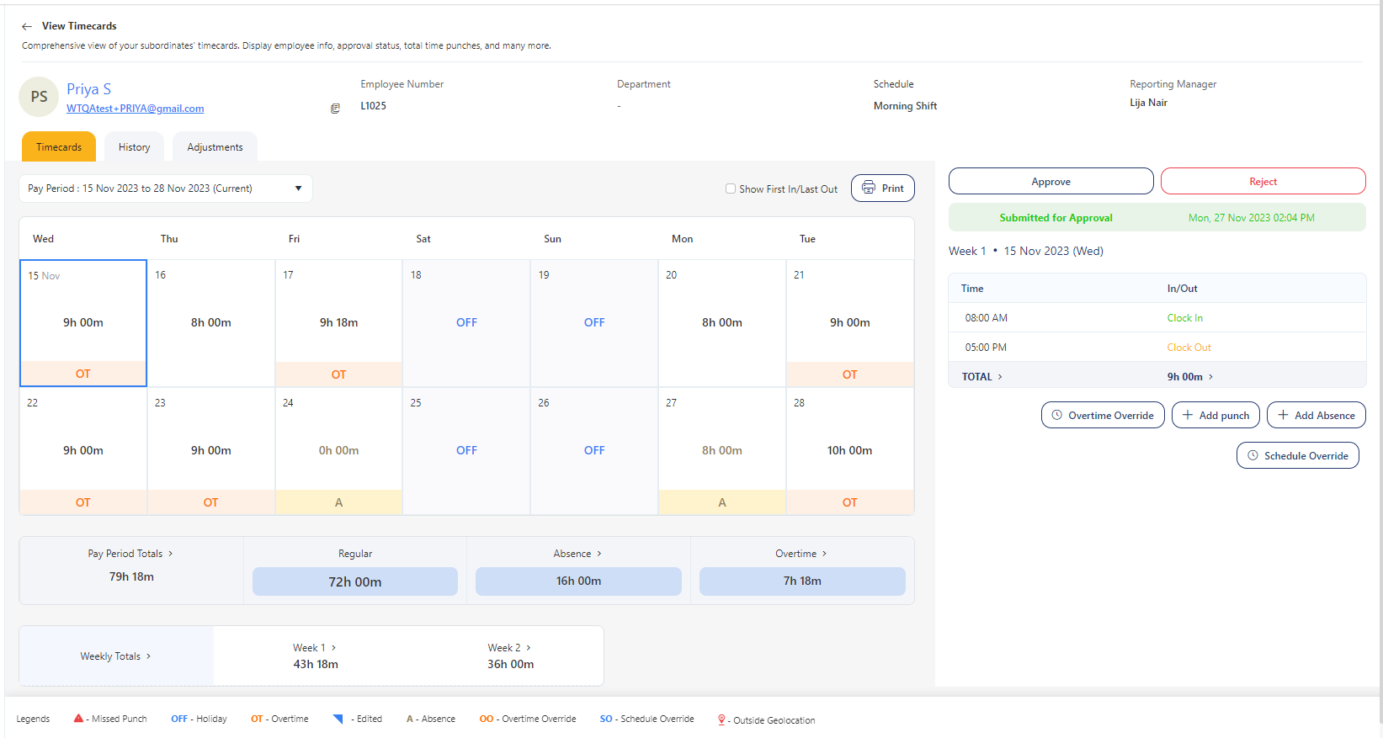Screen dimensions: 1383x738
Task: Expand Pay Period Totals chevron
Action: point(171,554)
